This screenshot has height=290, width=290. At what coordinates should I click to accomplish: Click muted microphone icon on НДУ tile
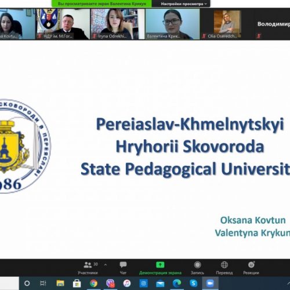(x=39, y=36)
